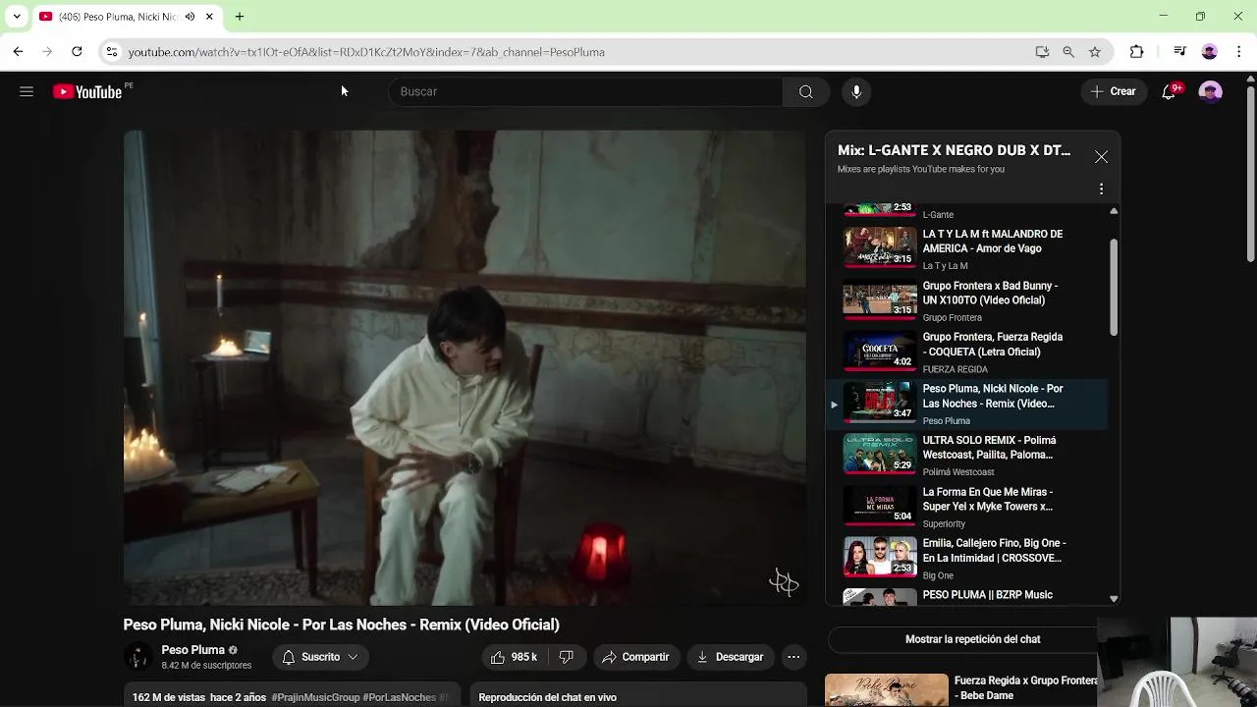The height and width of the screenshot is (707, 1257).
Task: Open media control icon in toolbar
Action: [1180, 52]
